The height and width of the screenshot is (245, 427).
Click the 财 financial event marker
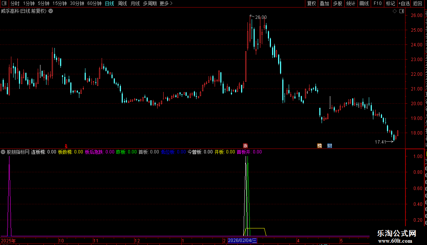click(330, 146)
